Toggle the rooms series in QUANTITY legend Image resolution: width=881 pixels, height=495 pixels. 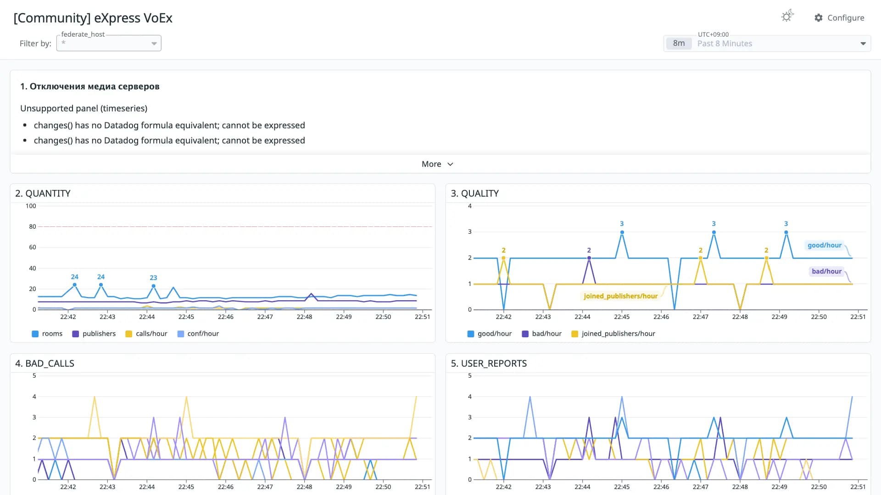[x=47, y=334]
